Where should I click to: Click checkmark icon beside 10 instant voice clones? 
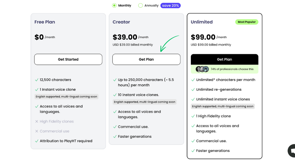pyautogui.click(x=115, y=95)
